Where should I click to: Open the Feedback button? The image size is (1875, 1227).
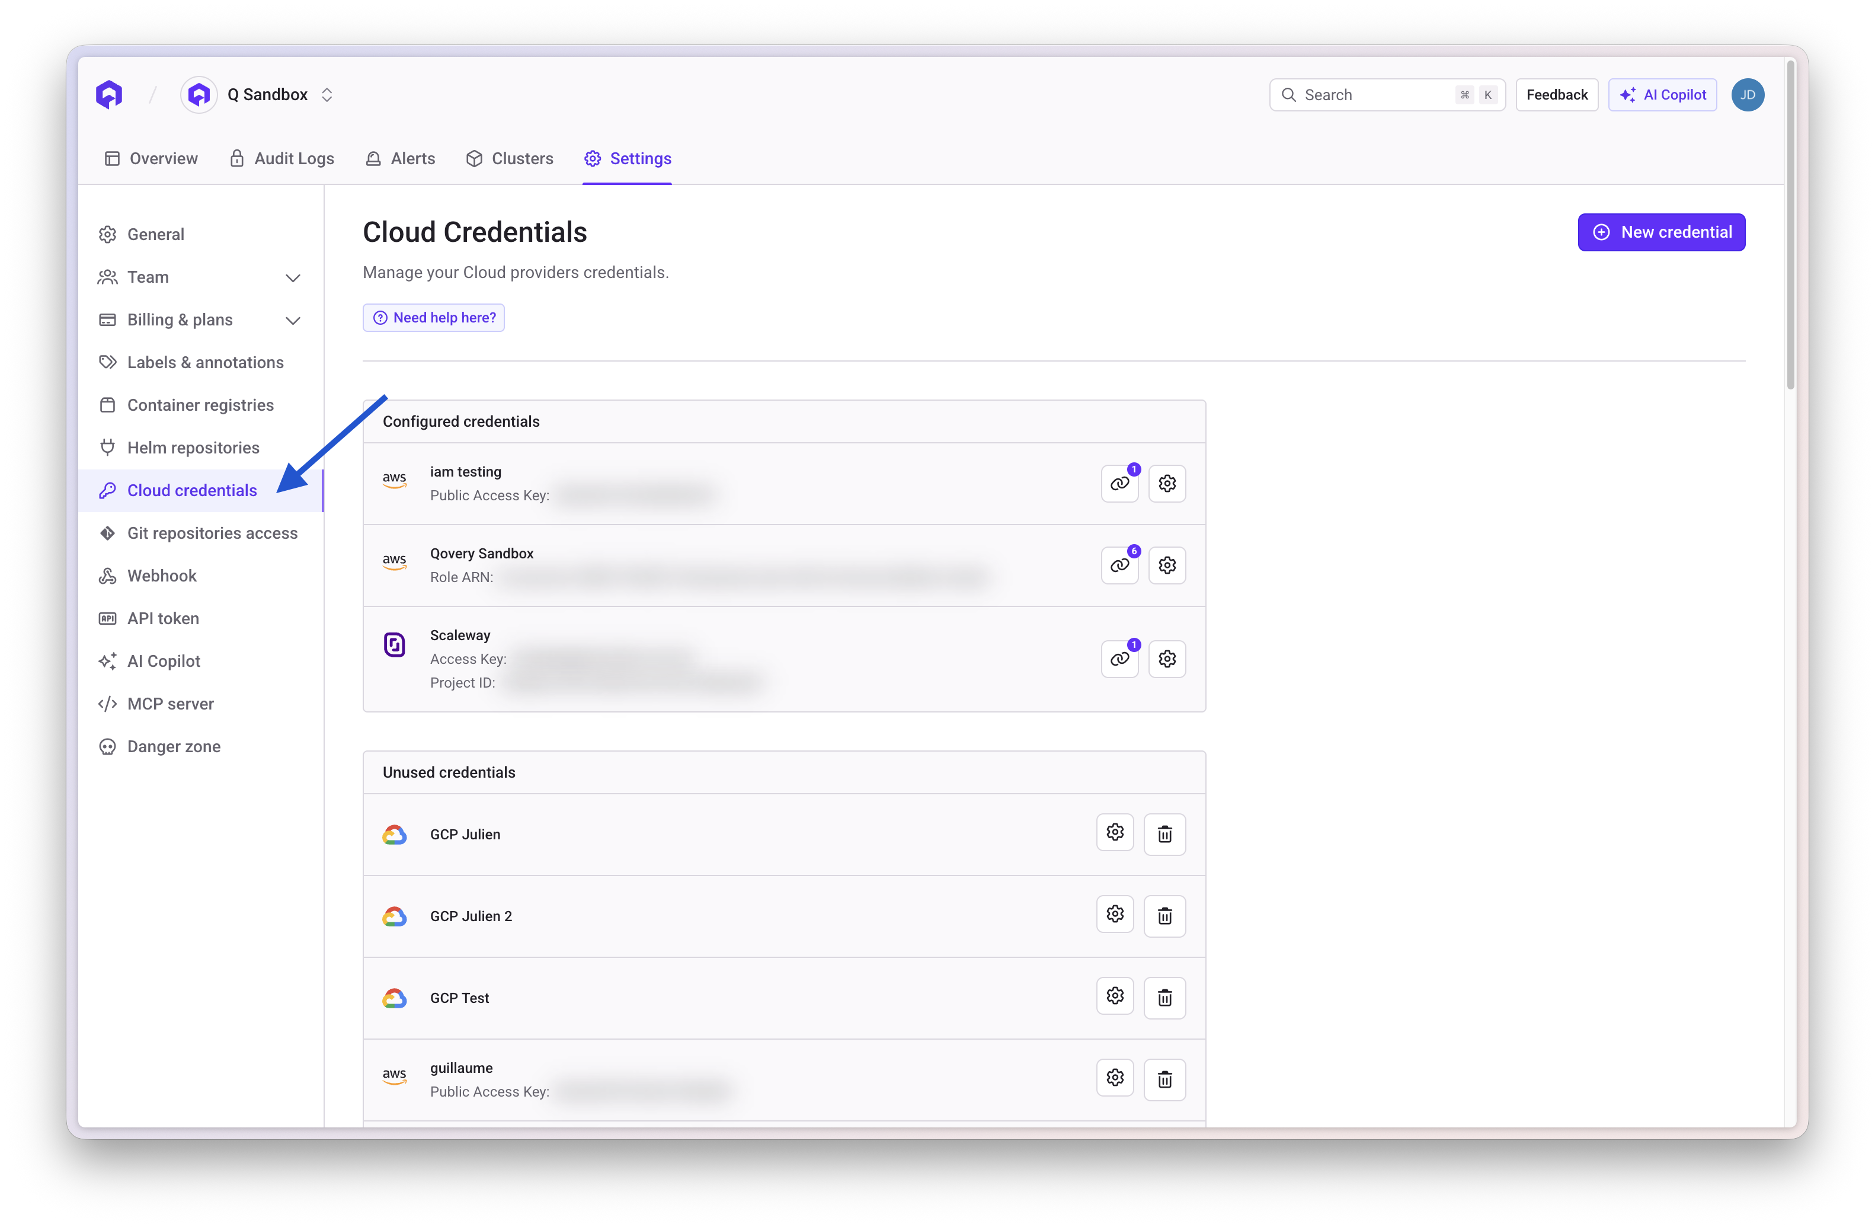tap(1557, 95)
